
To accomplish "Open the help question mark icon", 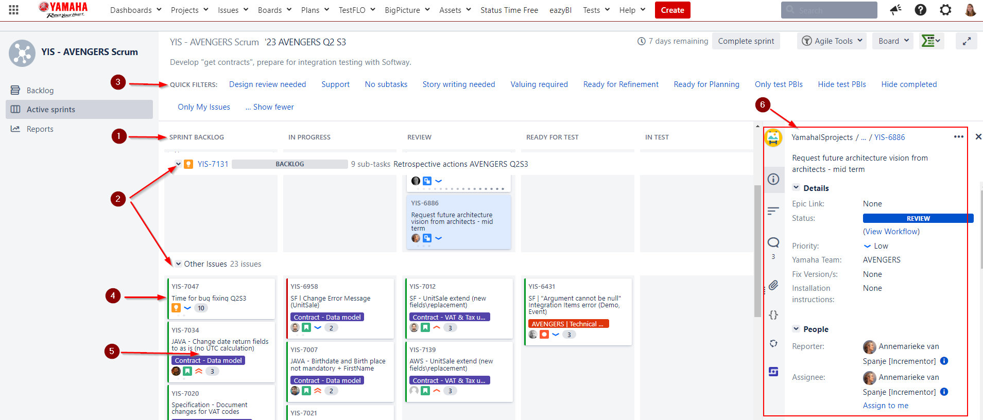I will [921, 10].
